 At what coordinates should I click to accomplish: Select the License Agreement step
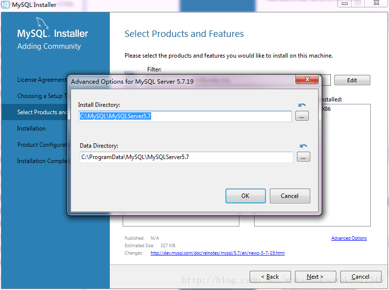[x=42, y=80]
